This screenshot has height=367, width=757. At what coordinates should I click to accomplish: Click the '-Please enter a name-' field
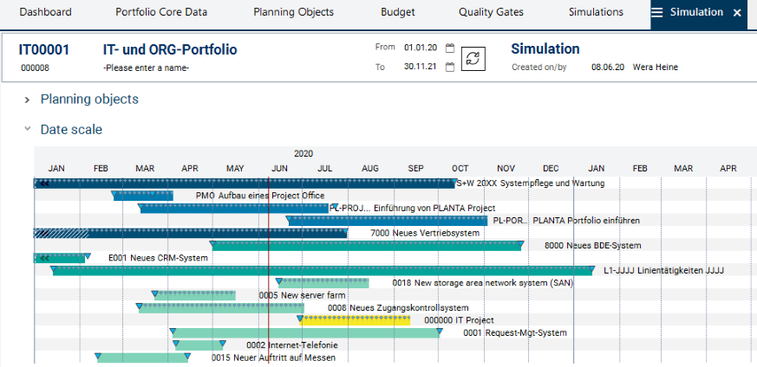146,68
